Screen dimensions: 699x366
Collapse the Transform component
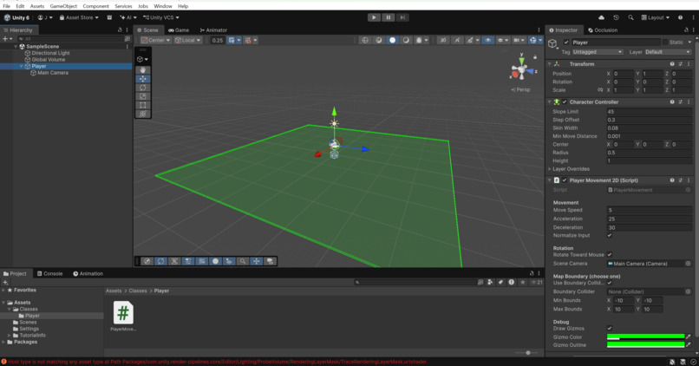[549, 64]
